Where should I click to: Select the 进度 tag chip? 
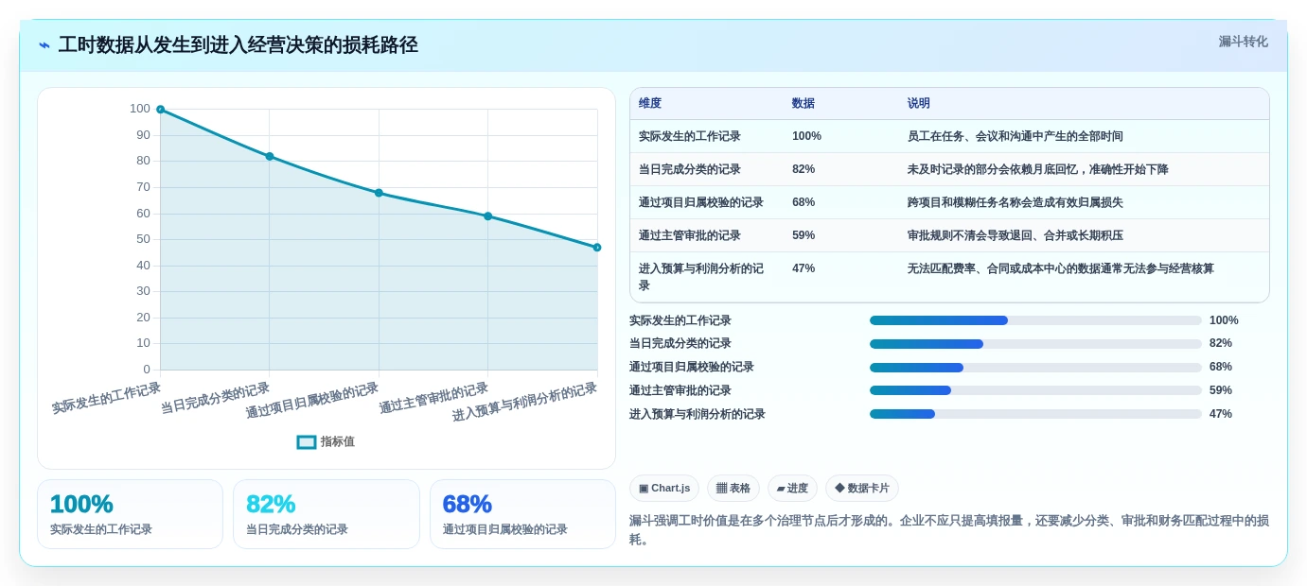tap(792, 489)
